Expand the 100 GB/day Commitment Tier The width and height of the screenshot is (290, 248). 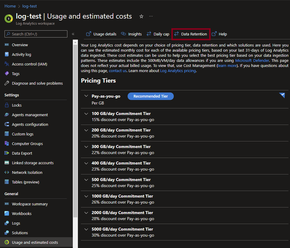[x=86, y=113]
